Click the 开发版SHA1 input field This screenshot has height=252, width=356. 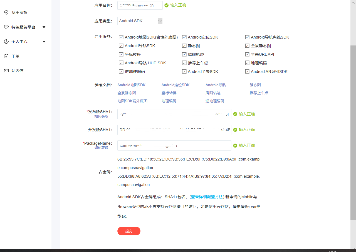174,129
